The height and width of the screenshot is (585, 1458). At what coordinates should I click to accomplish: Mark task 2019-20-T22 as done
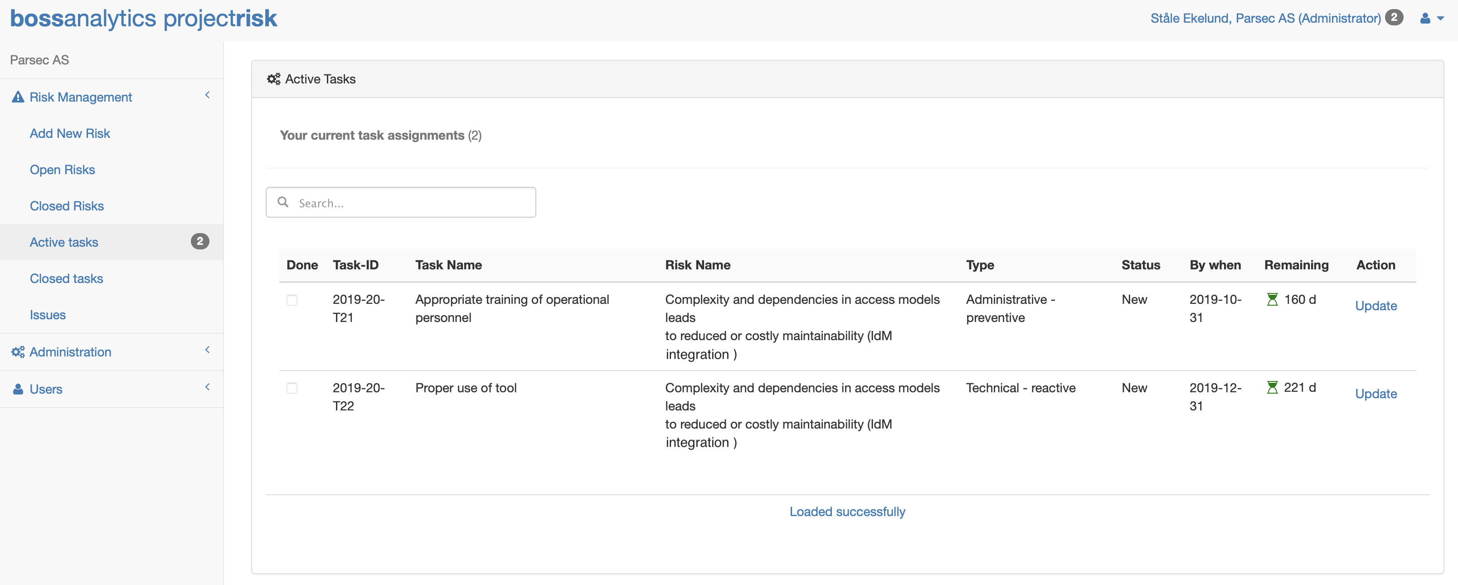pos(292,389)
